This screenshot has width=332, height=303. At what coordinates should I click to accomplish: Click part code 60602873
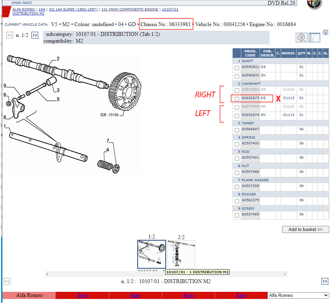click(251, 98)
